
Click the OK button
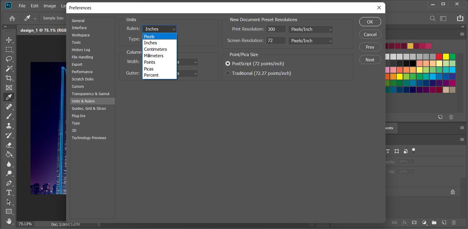(369, 21)
